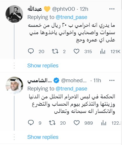Retweet the الشامسي tweet with 20 retweets
Image resolution: width=122 pixels, height=145 pixels.
[52, 123]
